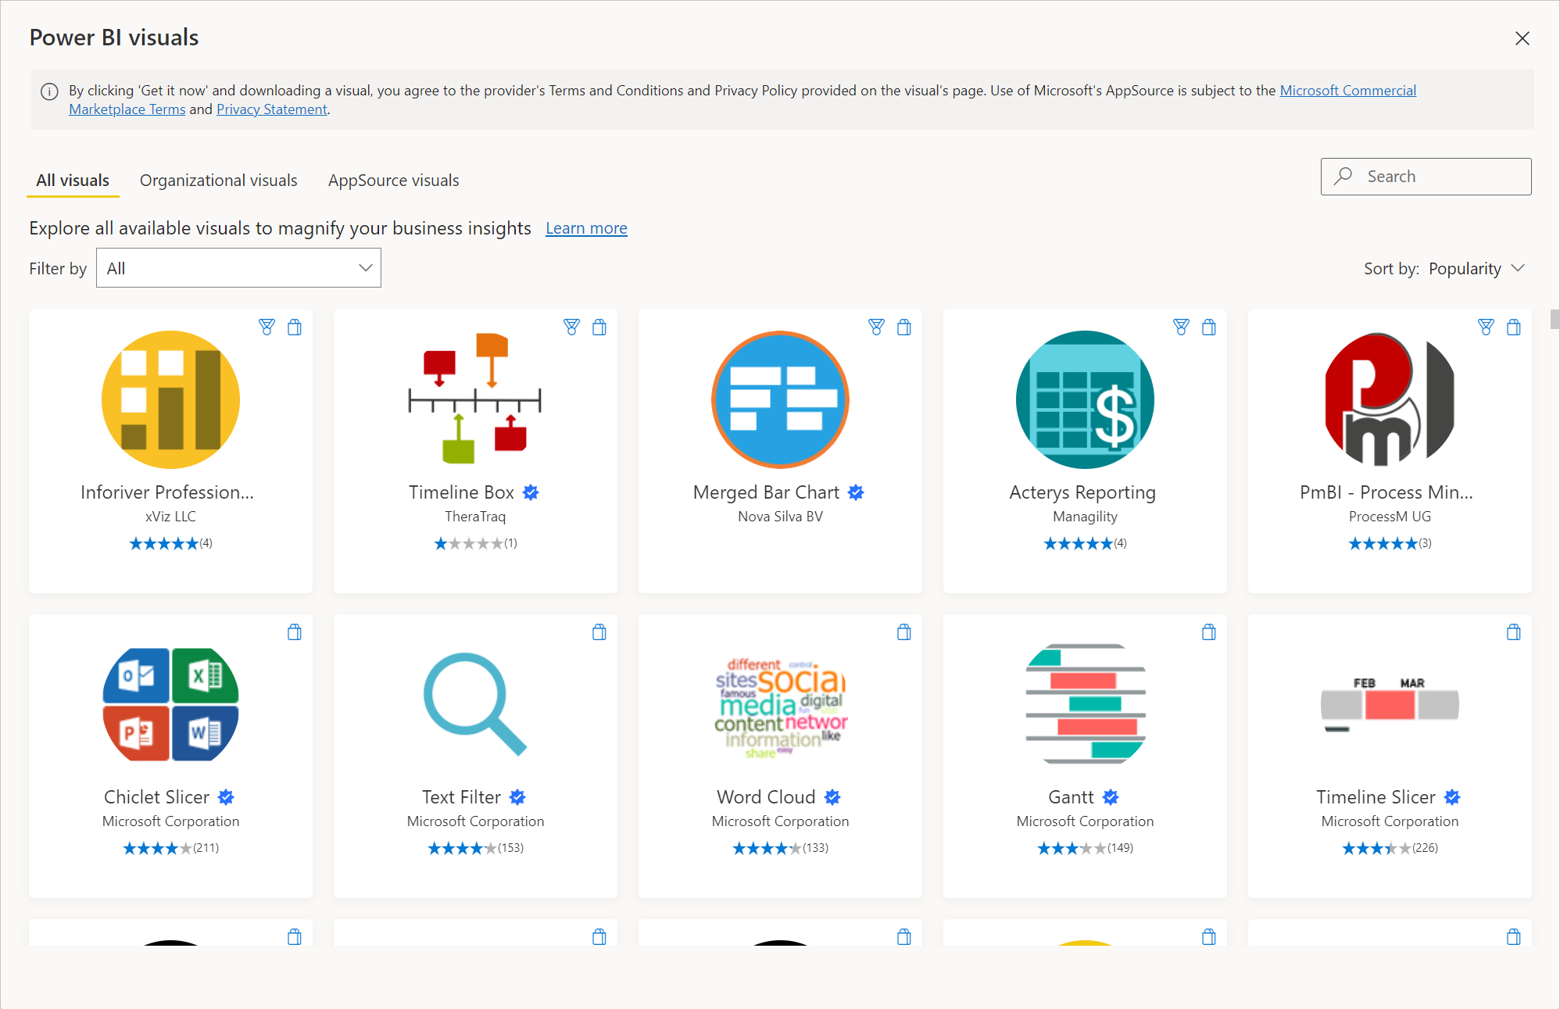The width and height of the screenshot is (1560, 1009).
Task: Click the Learn more link
Action: tap(586, 227)
